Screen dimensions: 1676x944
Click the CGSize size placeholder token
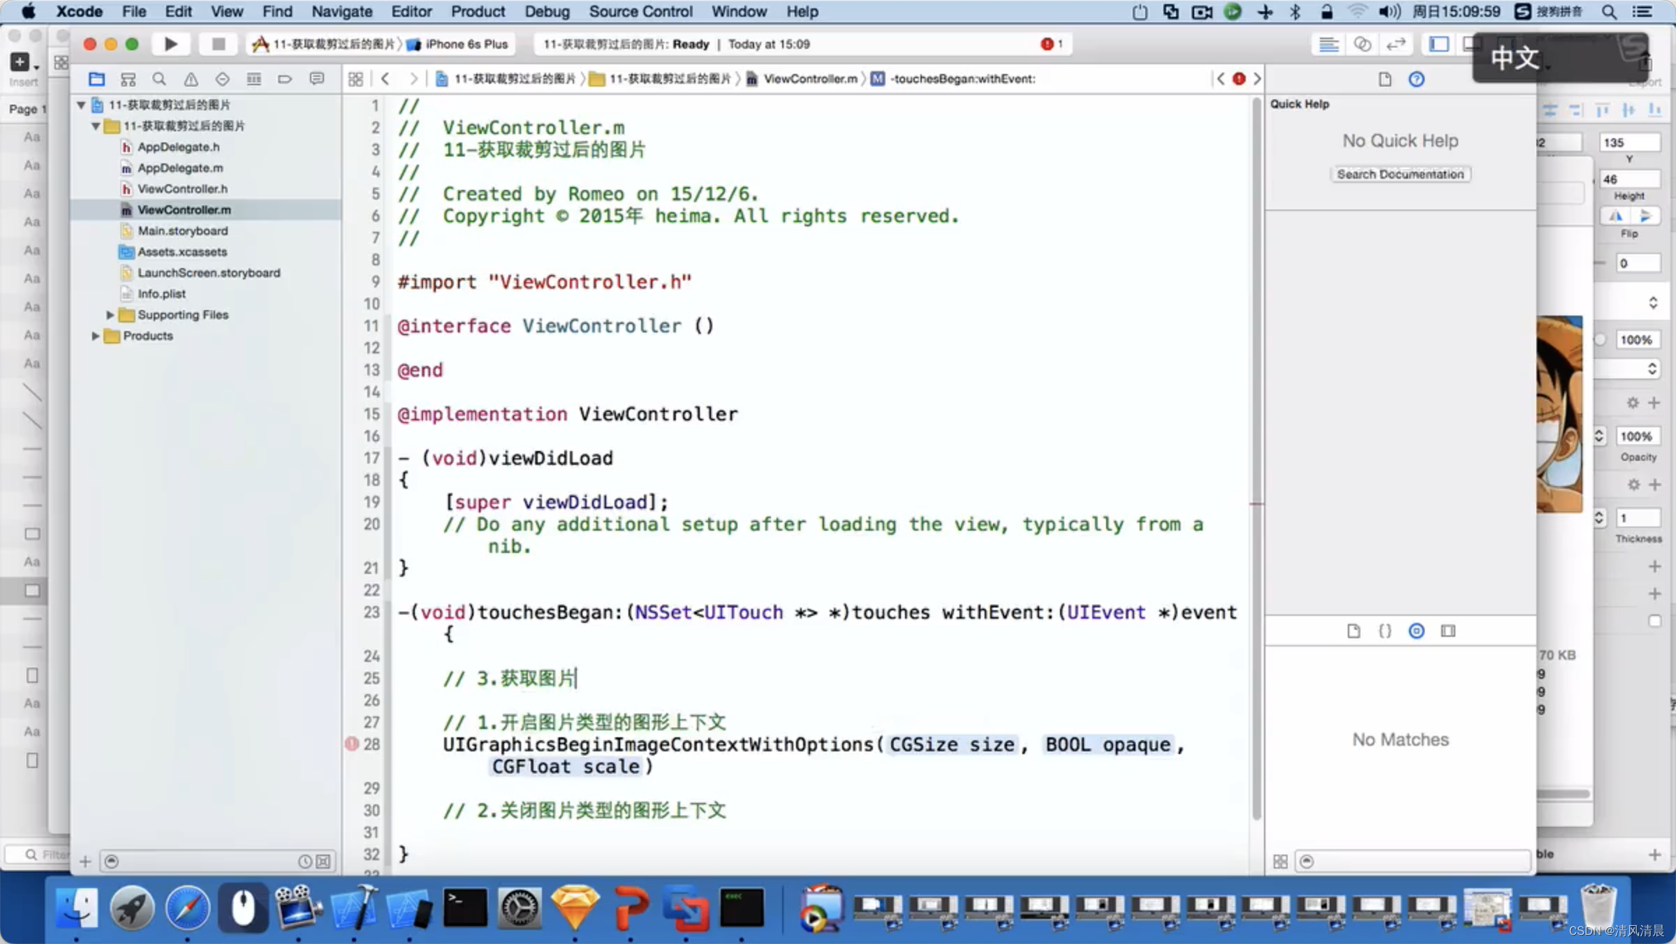tap(952, 745)
